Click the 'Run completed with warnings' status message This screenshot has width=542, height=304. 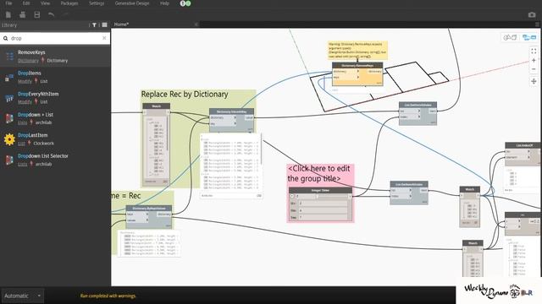pyautogui.click(x=108, y=296)
